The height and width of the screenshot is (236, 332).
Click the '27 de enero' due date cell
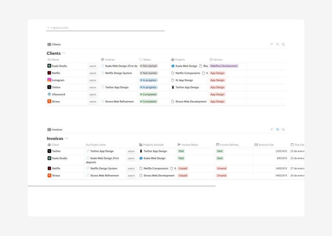(297, 169)
